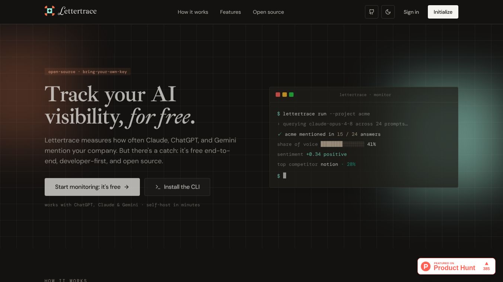Click the "querying claude-opus-4-8" terminal line
This screenshot has height=282, width=503.
pos(342,124)
